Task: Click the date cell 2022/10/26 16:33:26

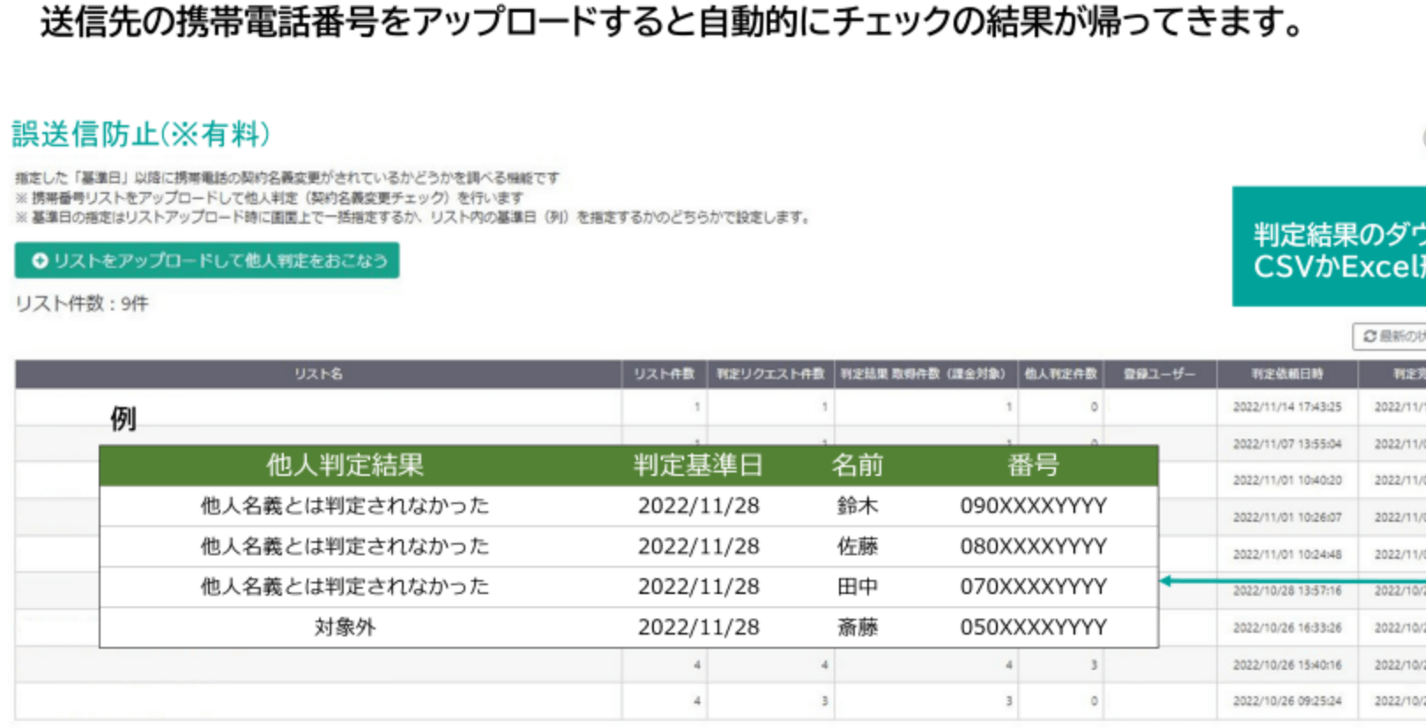Action: (1287, 628)
